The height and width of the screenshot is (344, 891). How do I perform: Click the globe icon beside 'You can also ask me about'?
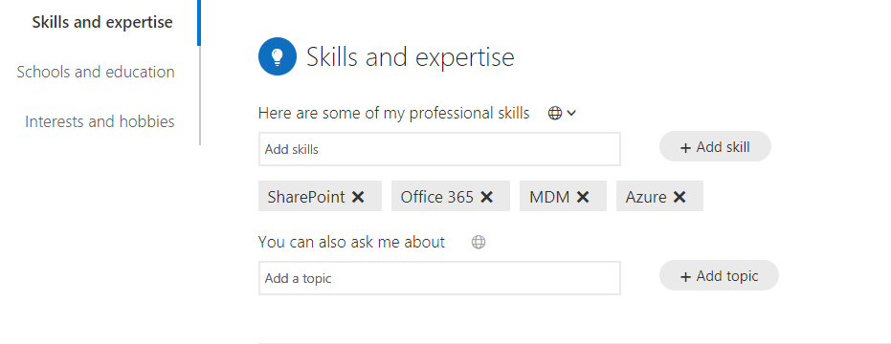479,243
